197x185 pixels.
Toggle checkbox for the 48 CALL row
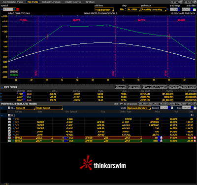pos(9,128)
